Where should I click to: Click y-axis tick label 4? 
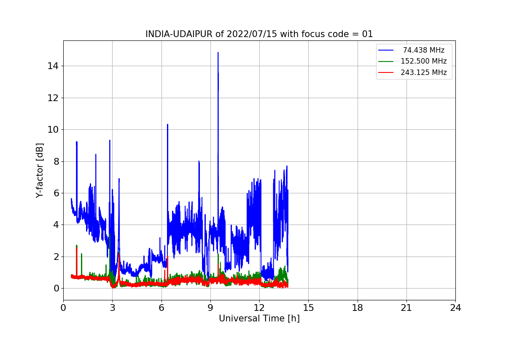pos(56,225)
